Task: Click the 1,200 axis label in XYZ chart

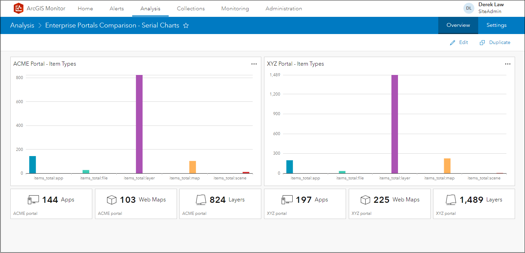Action: pos(275,94)
